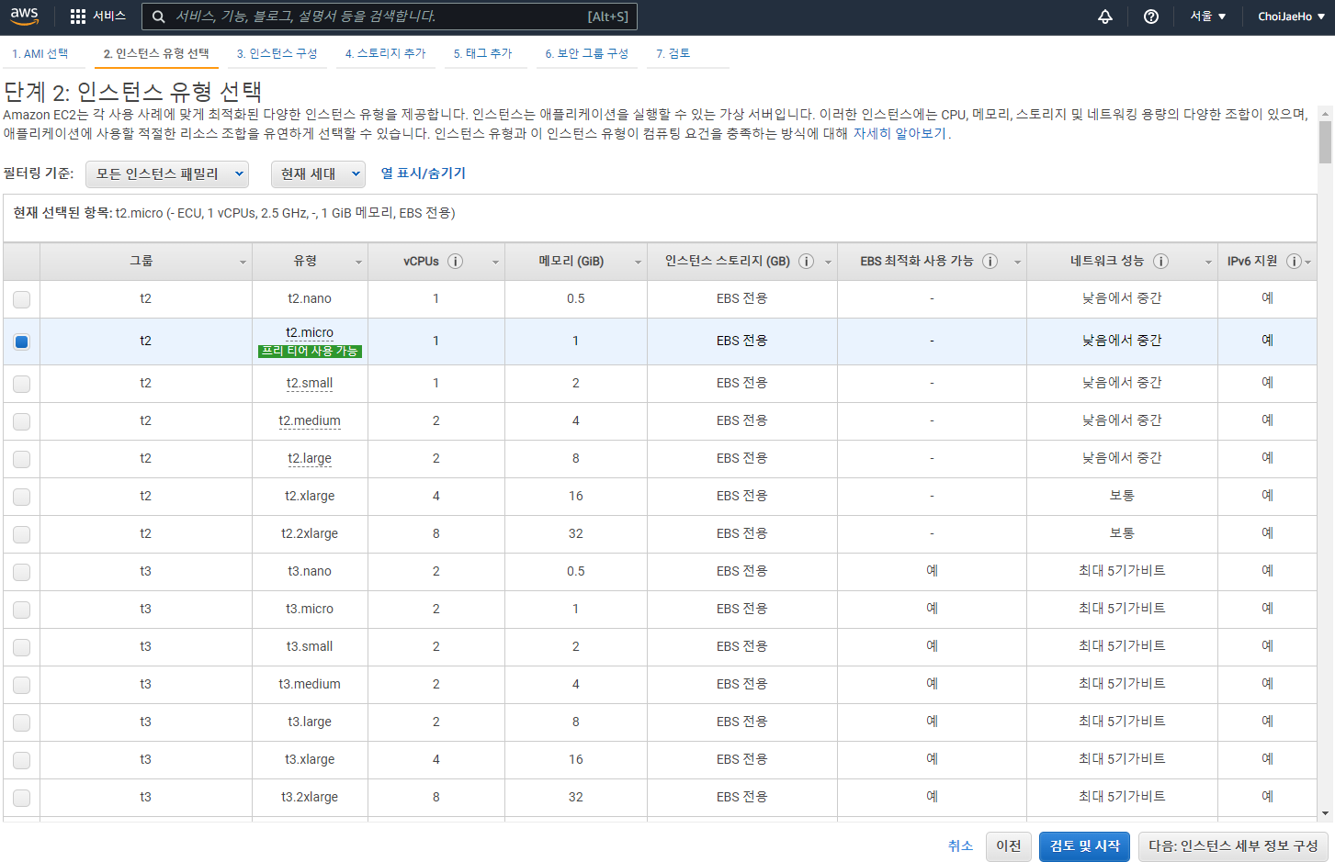Select the t2.small row checkbox
The image size is (1335, 862).
click(x=21, y=384)
